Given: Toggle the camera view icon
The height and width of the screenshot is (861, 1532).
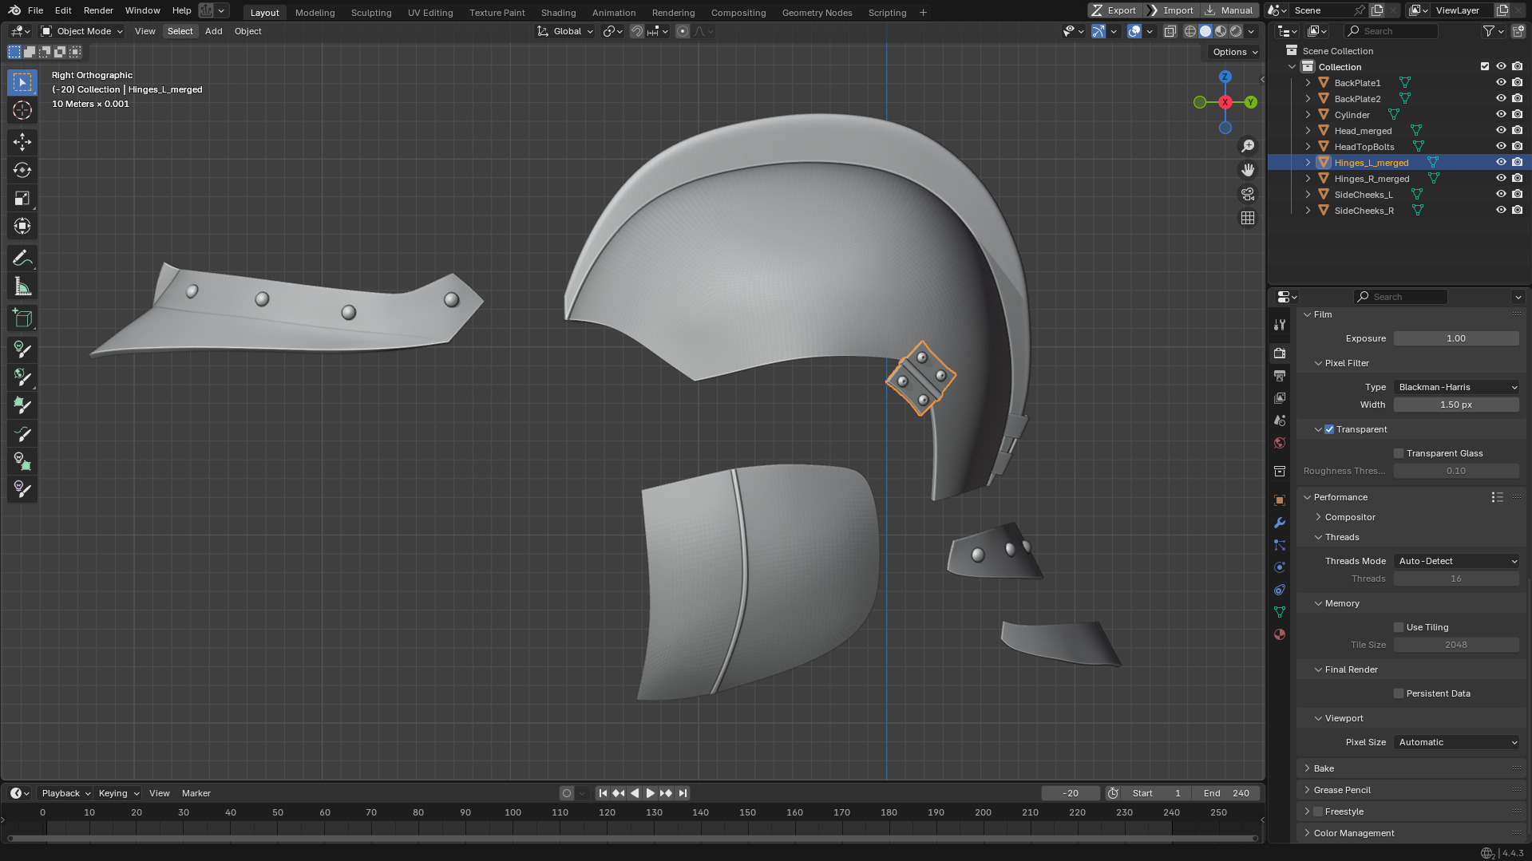Looking at the screenshot, I should [1248, 194].
